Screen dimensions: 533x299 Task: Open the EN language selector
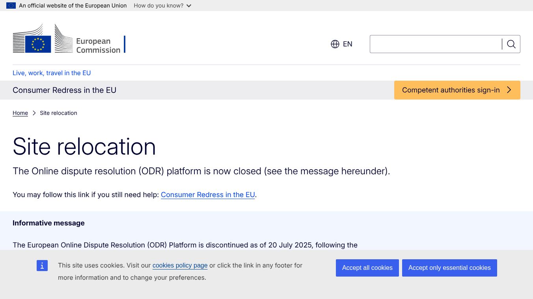tap(347, 44)
